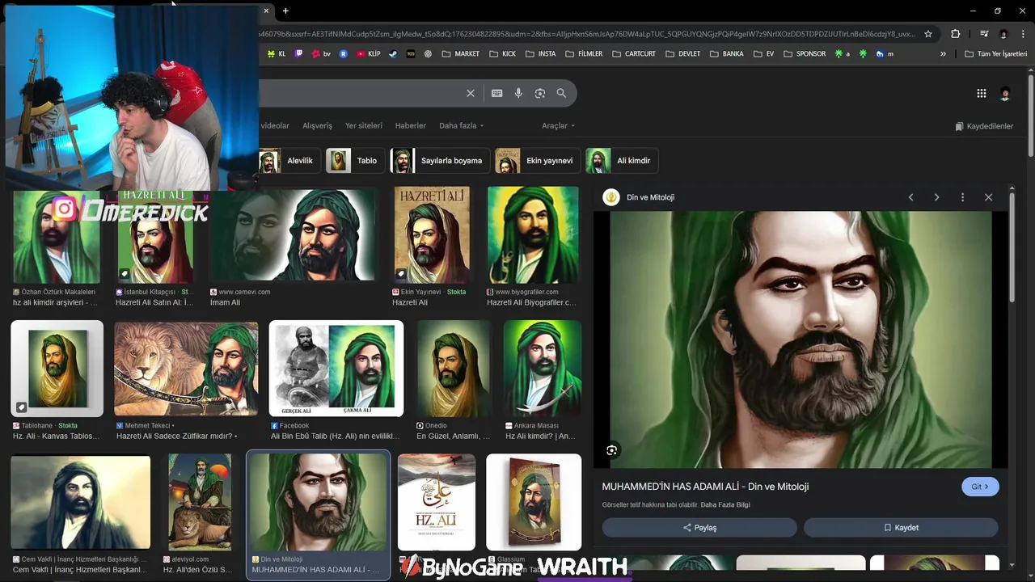Open a new browser tab
This screenshot has height=582, width=1035.
285,11
